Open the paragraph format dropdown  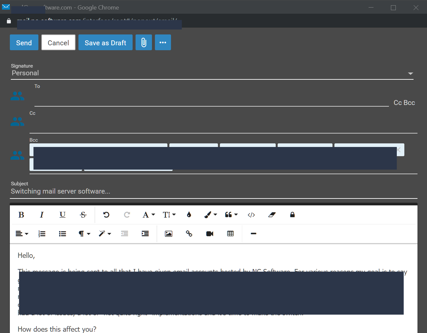[x=84, y=234]
